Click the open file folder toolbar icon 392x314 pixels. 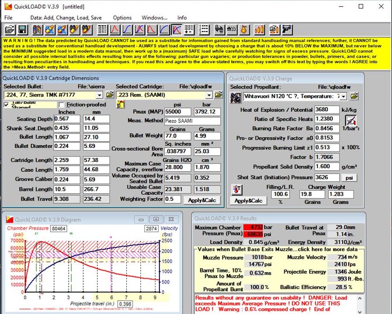10,30
